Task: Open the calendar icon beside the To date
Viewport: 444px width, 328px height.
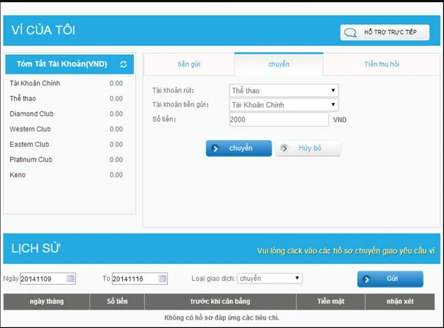Action: [x=162, y=279]
